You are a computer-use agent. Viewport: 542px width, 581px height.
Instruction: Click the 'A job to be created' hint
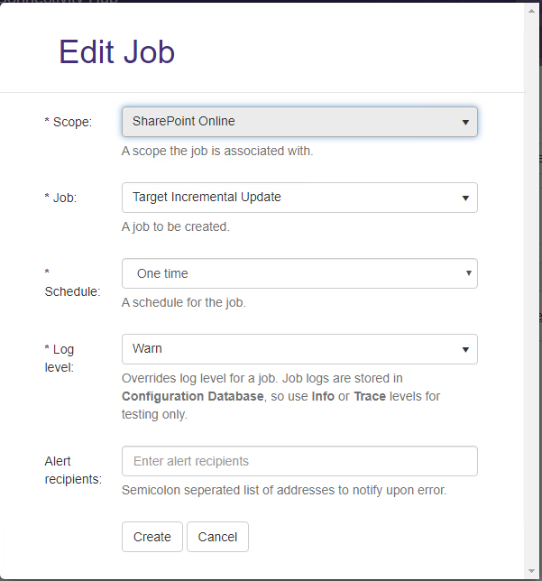pos(176,226)
